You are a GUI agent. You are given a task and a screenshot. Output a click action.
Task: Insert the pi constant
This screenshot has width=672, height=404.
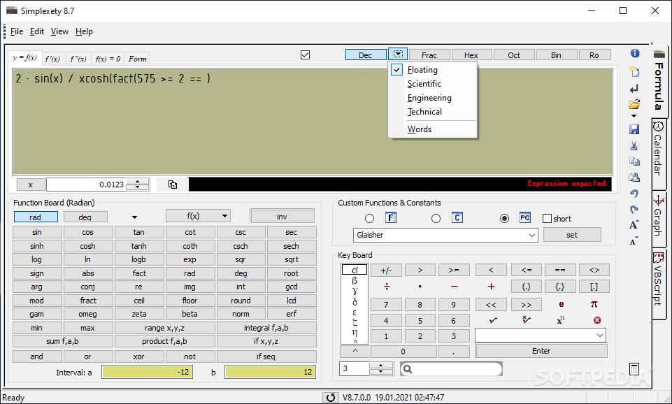[594, 304]
